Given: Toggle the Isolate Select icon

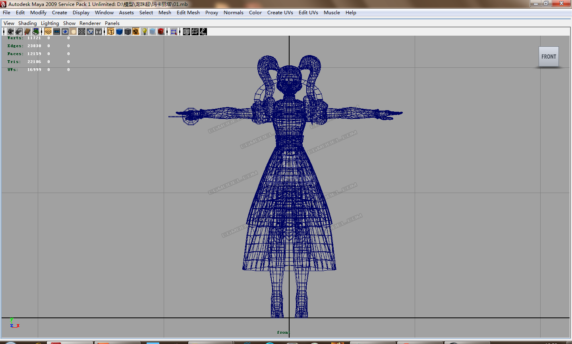Looking at the screenshot, I should click(x=174, y=31).
